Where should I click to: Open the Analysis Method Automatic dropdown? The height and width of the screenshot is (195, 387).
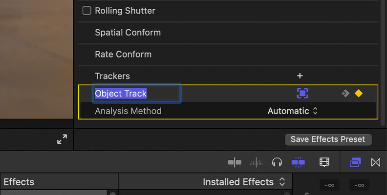[293, 111]
